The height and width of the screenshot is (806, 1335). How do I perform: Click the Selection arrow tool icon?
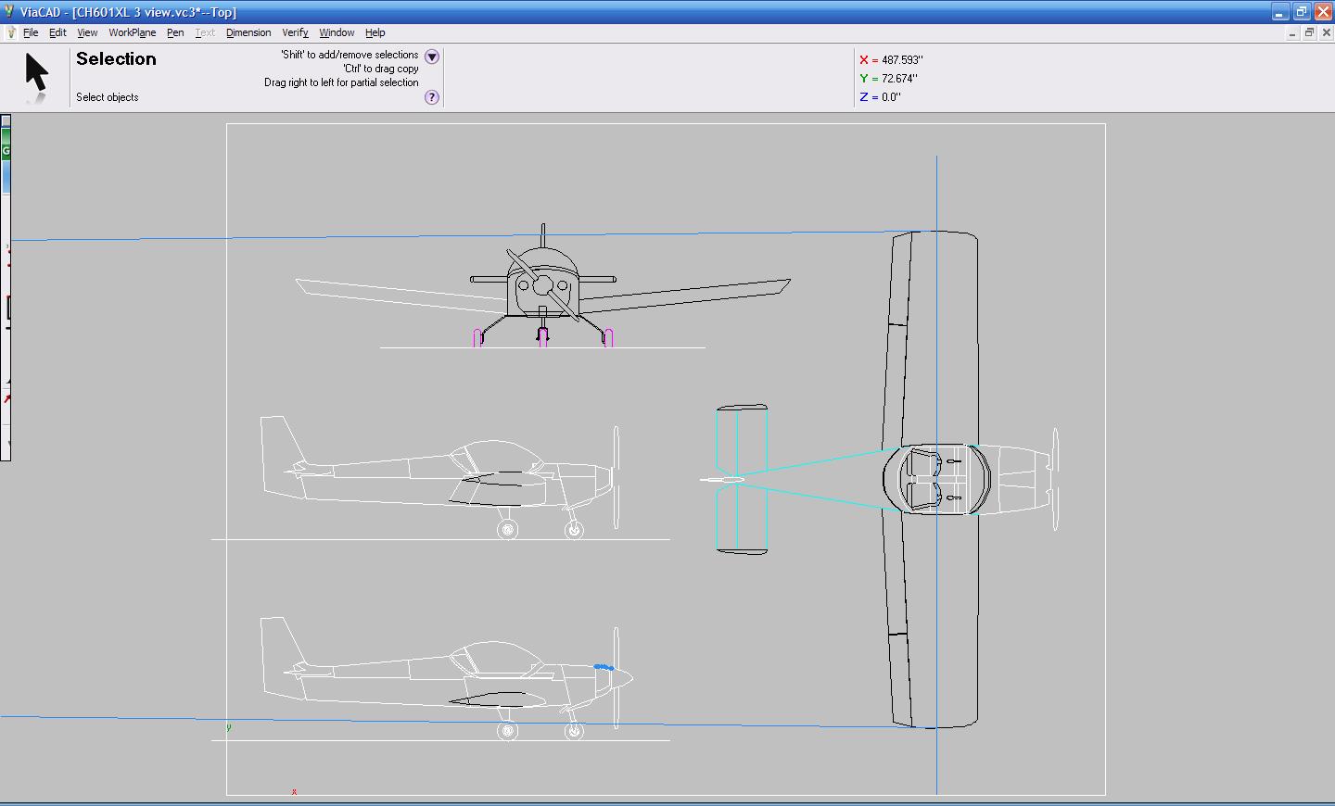pyautogui.click(x=36, y=74)
